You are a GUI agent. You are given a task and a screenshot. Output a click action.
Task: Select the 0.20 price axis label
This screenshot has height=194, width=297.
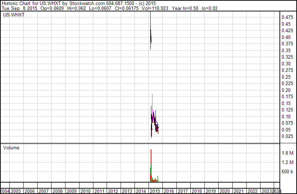[x=286, y=90]
